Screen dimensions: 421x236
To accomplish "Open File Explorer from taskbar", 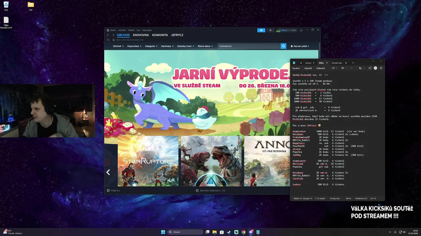I will click(214, 232).
